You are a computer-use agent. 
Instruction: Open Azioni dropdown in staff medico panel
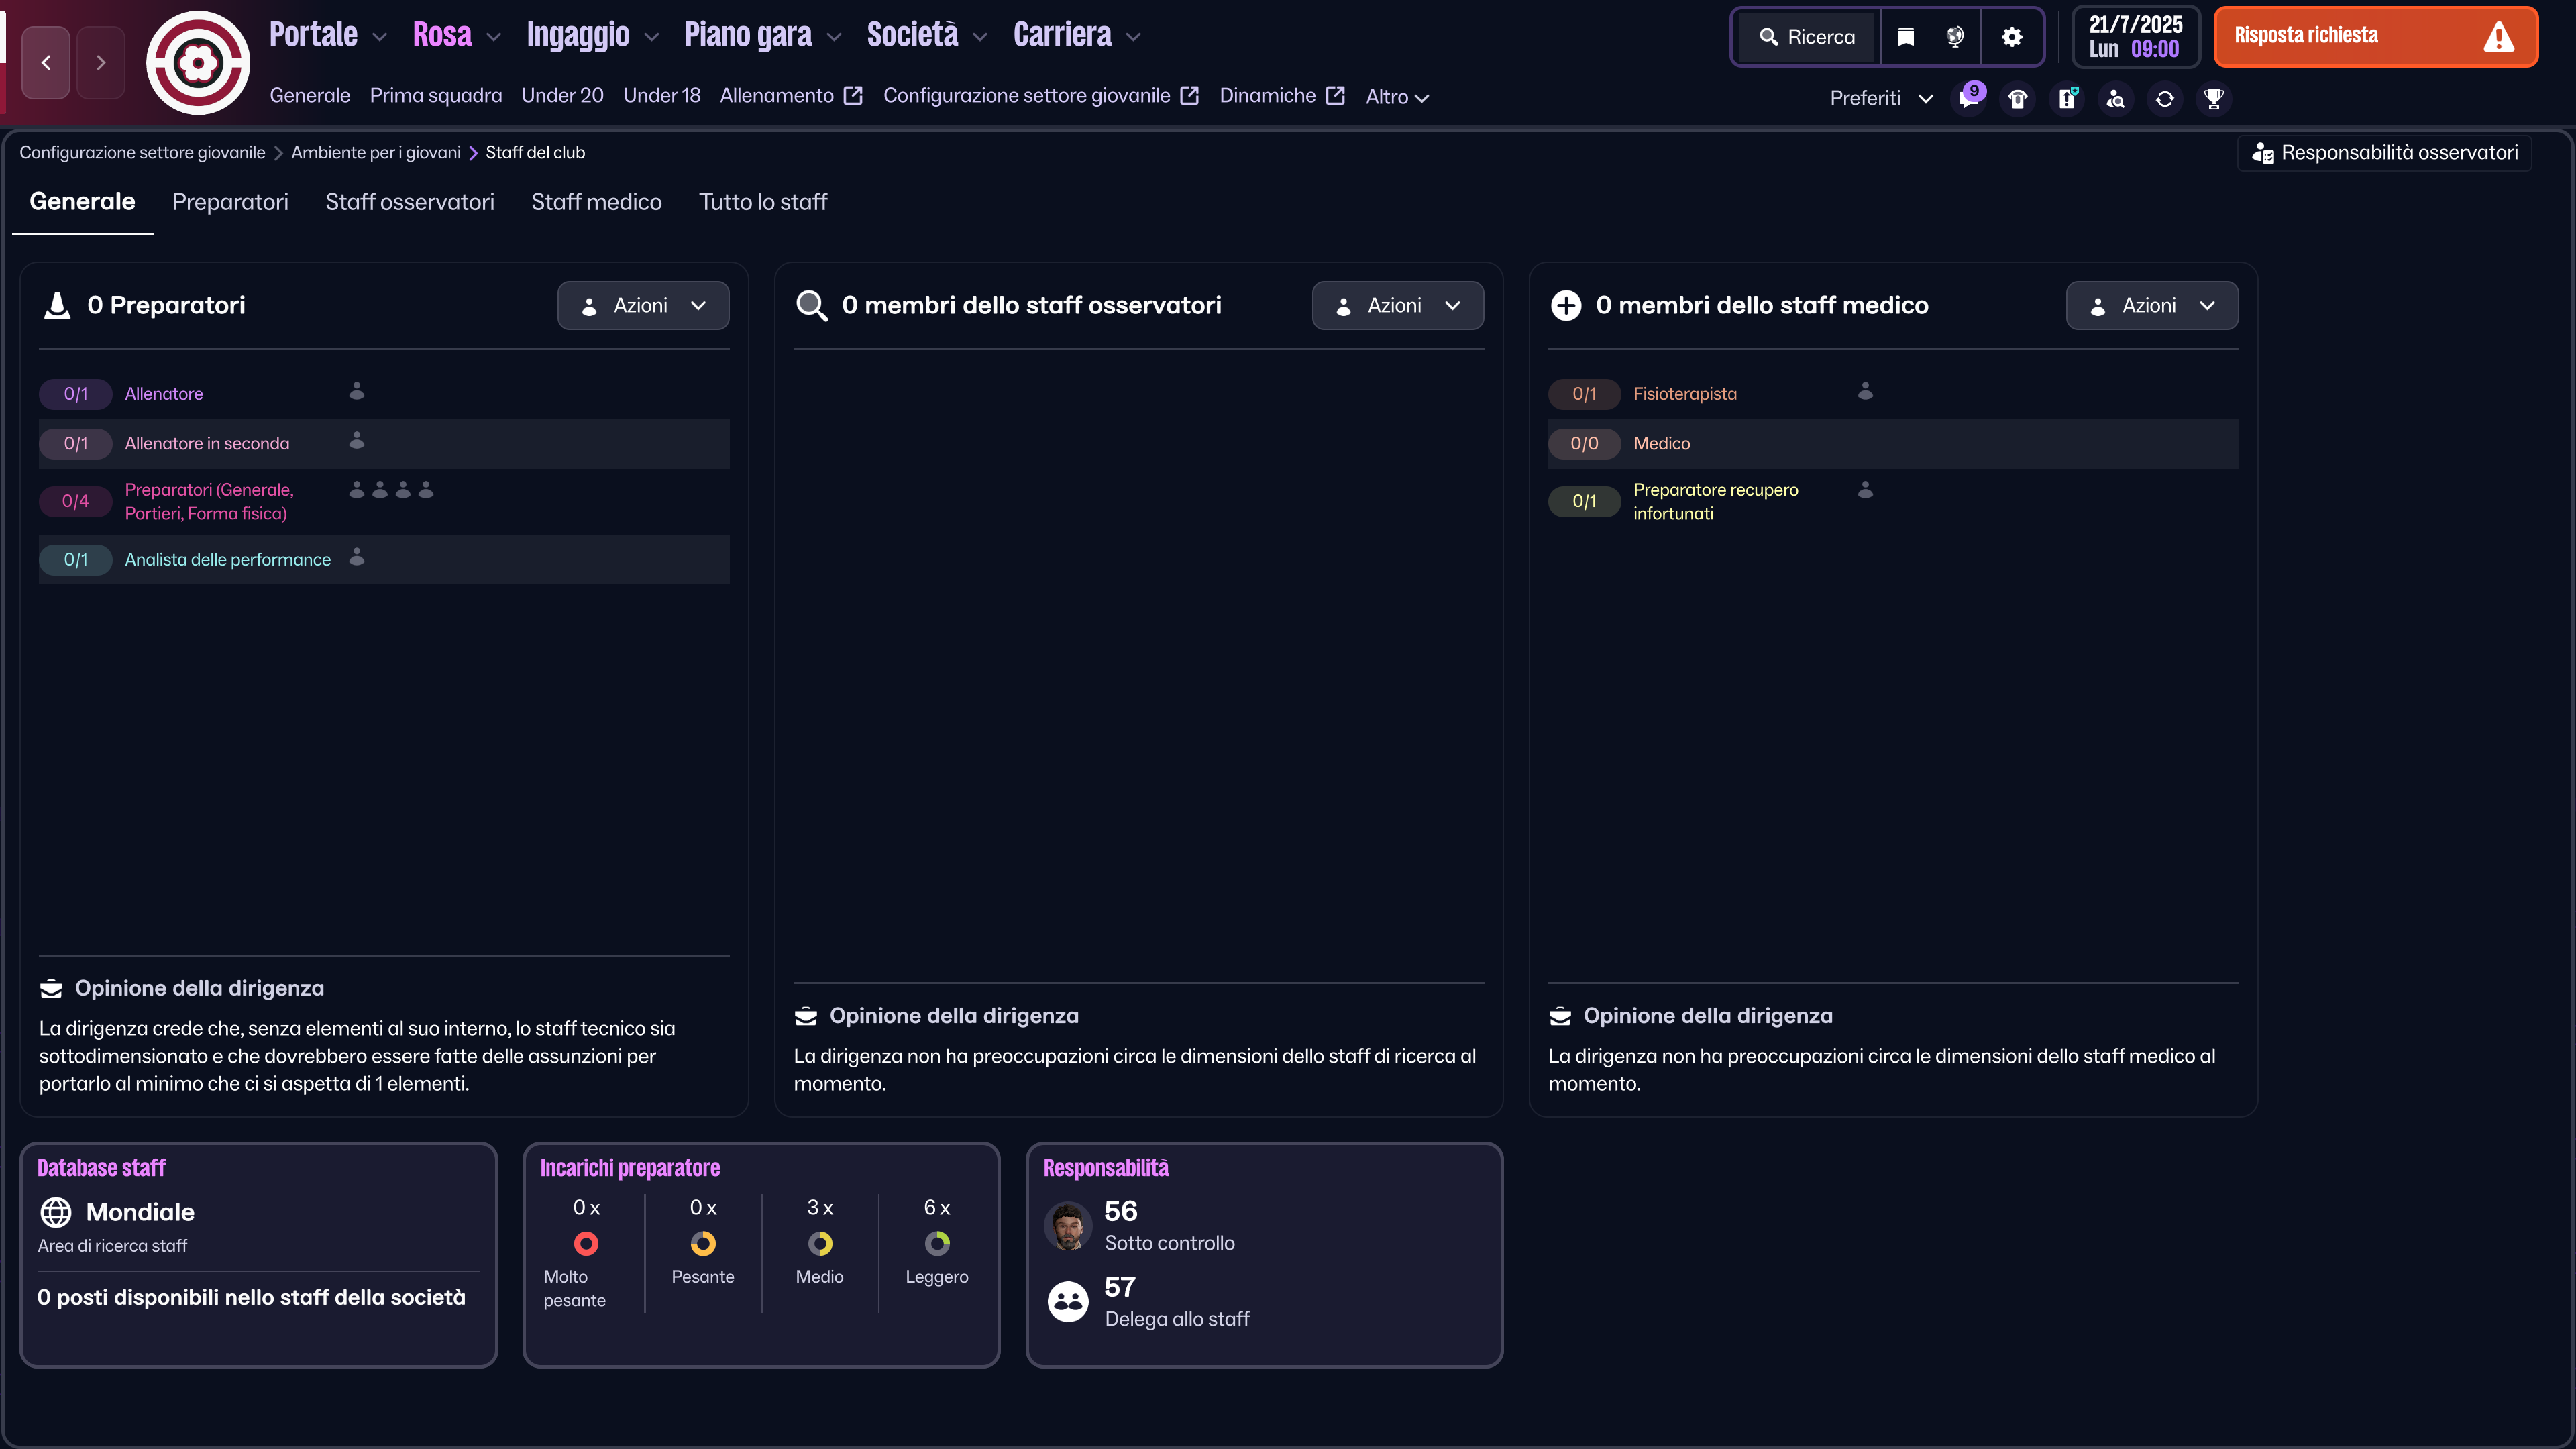[2152, 305]
